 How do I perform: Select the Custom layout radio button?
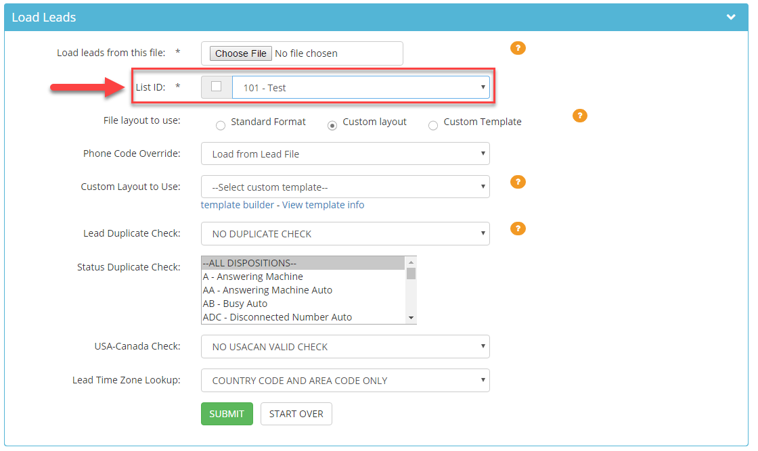(x=332, y=126)
